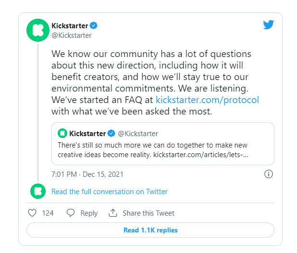Like the tweet with the heart icon

coord(32,213)
